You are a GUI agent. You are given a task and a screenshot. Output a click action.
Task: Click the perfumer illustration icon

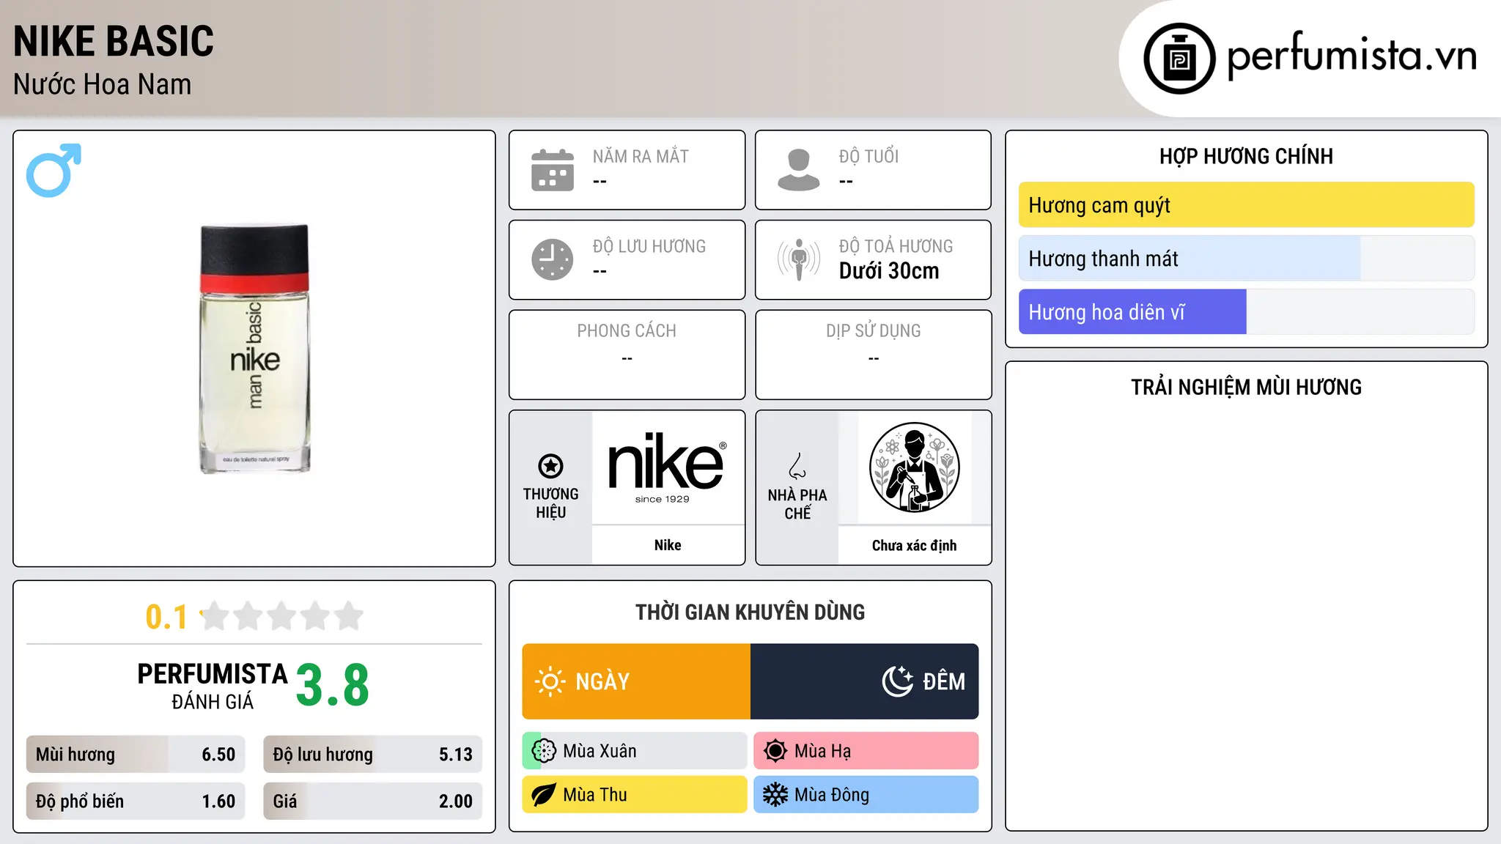[x=914, y=467]
